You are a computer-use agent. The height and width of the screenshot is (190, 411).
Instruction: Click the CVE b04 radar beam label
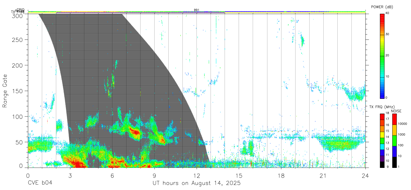(x=40, y=183)
